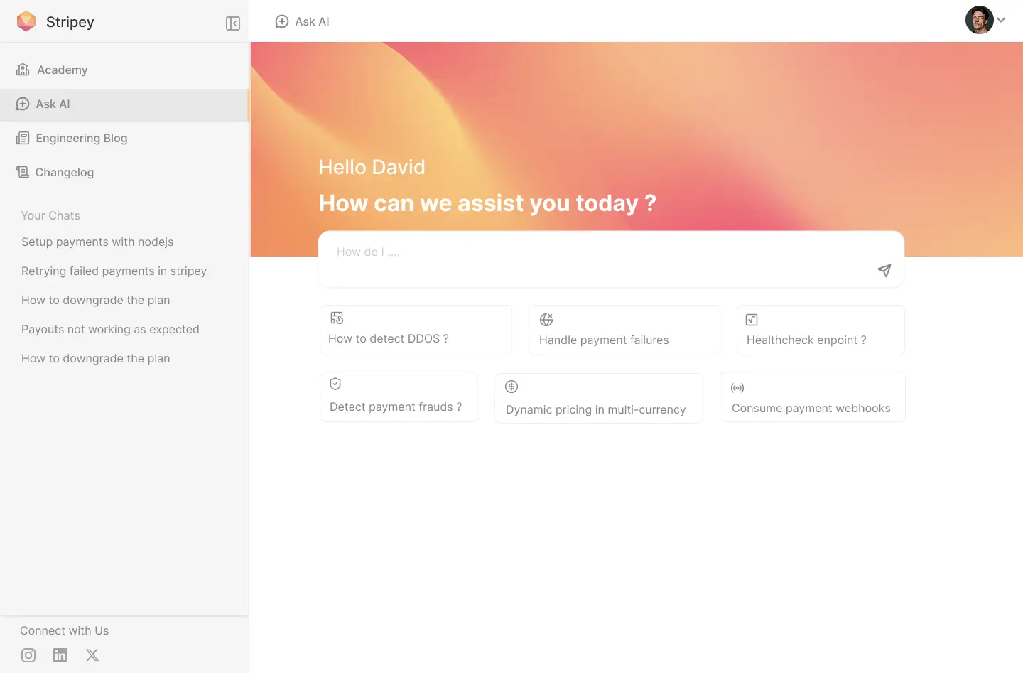Click Ask AI label in top bar
This screenshot has height=673, width=1023.
tap(313, 21)
